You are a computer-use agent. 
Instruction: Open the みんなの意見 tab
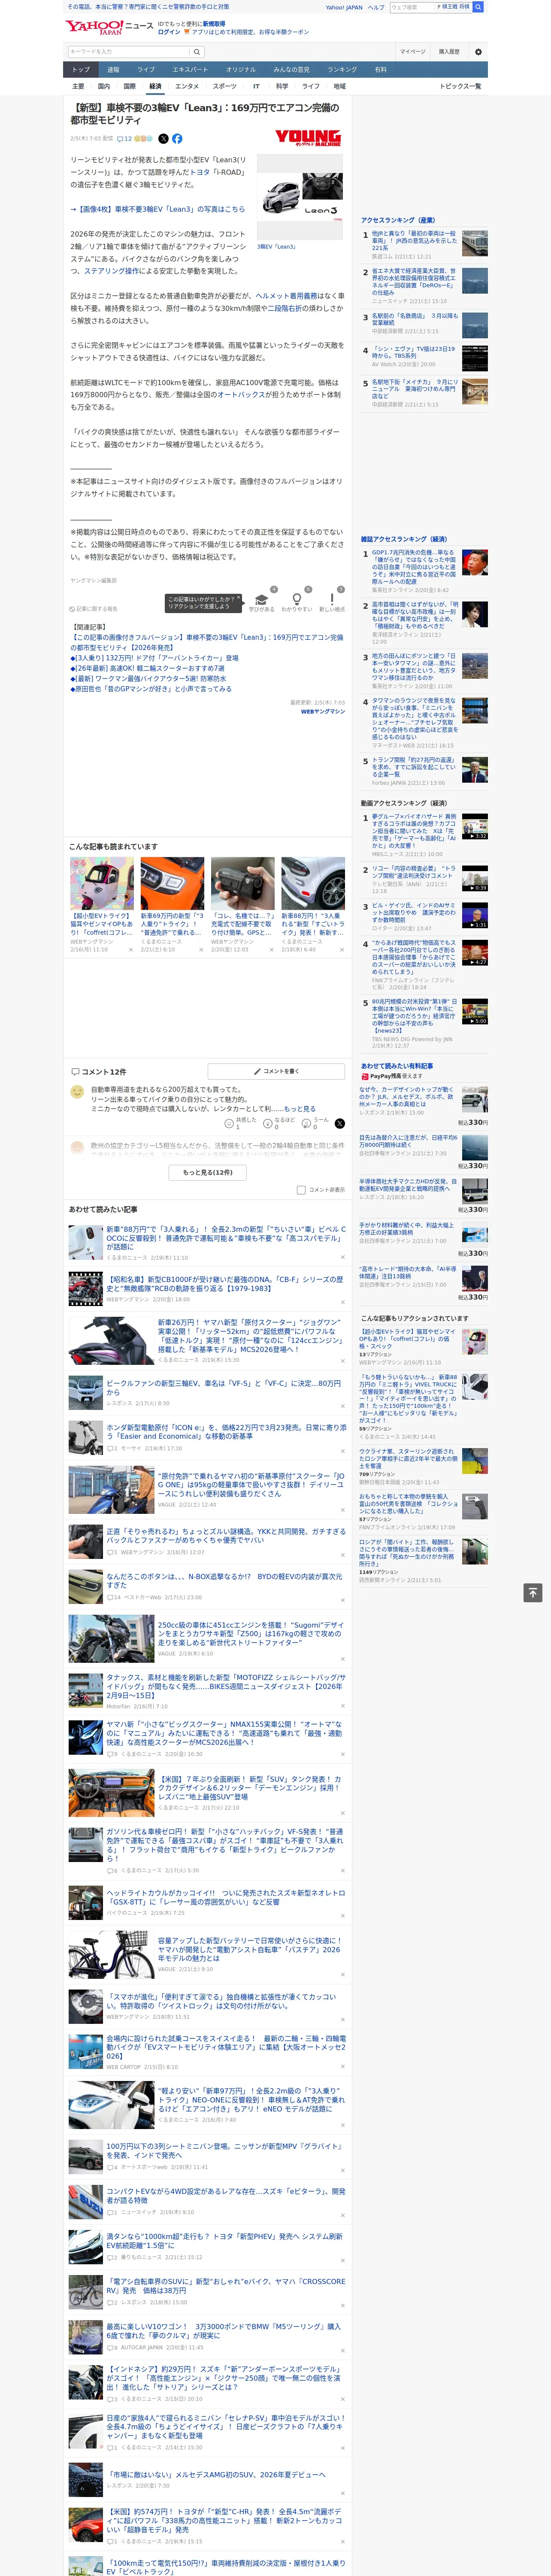tap(292, 70)
